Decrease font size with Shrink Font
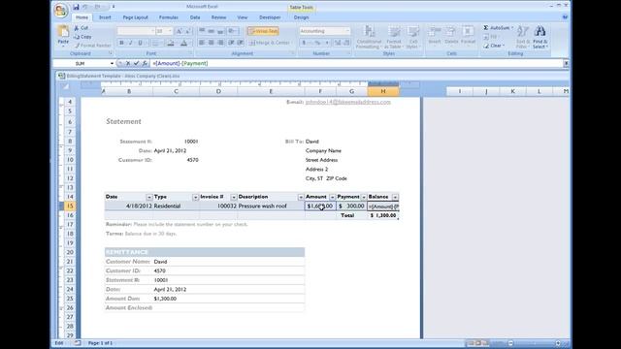Screen dimensions: 621x349 pyautogui.click(x=188, y=31)
